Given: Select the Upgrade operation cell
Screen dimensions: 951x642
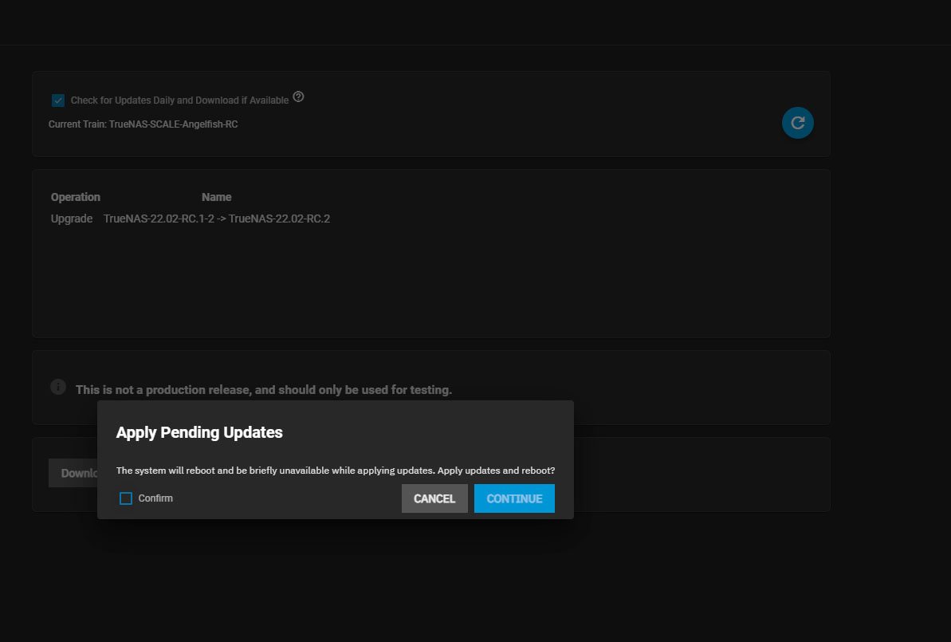Looking at the screenshot, I should pyautogui.click(x=72, y=219).
